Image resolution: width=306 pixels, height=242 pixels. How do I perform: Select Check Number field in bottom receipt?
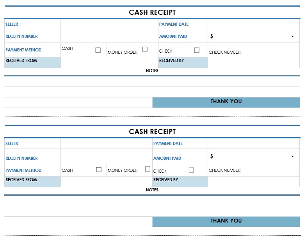pos(276,170)
